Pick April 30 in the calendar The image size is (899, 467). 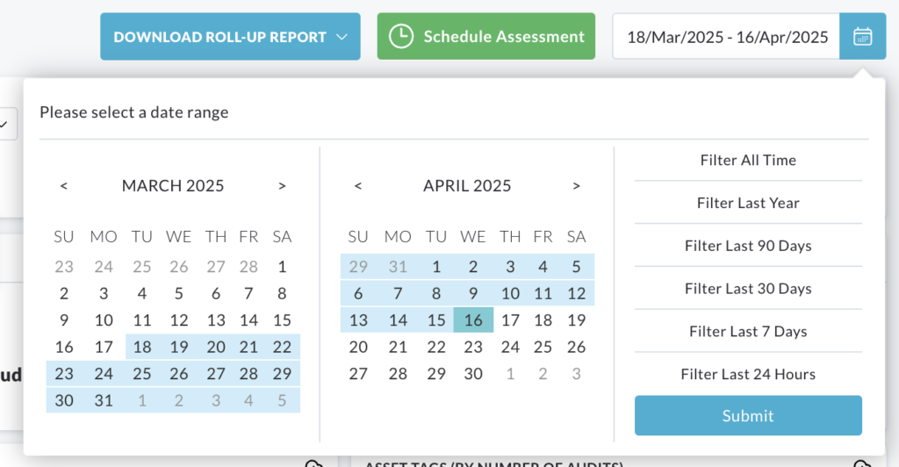[x=473, y=374]
